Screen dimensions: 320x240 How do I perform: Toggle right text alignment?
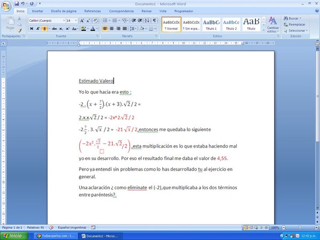coord(118,29)
